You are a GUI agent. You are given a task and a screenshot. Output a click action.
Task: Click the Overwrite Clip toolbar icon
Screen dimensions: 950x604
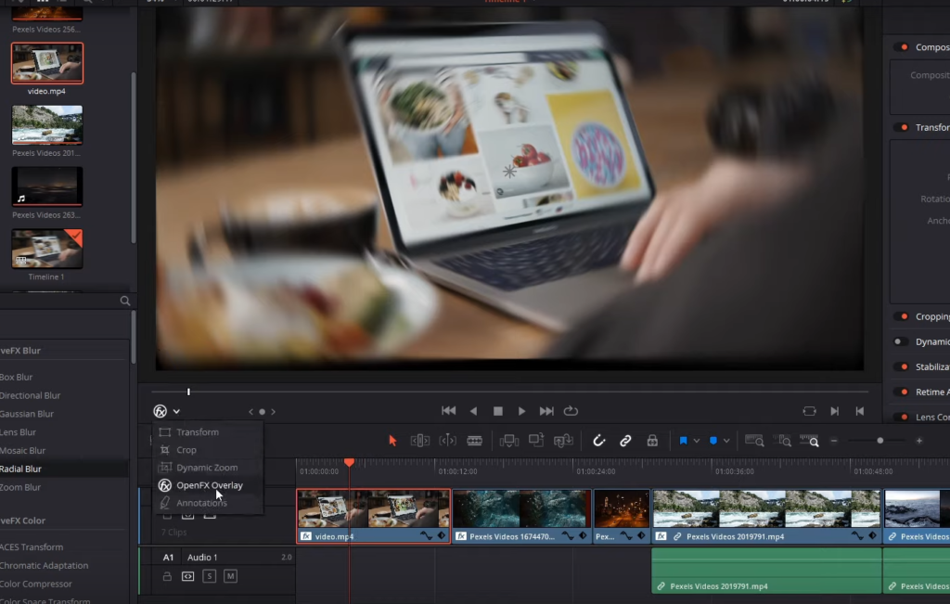536,441
